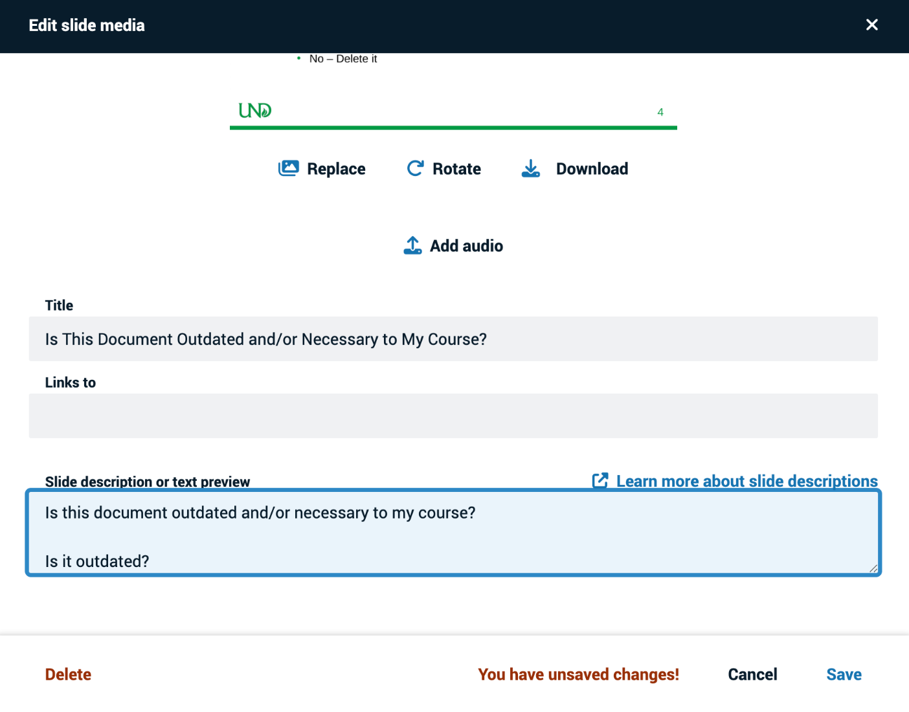
Task: Click the unsaved changes warning text
Action: (x=578, y=674)
